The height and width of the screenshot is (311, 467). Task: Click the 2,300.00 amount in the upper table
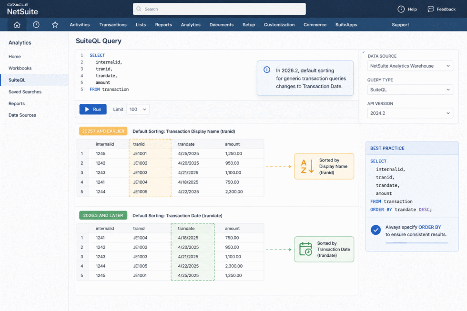pos(234,191)
